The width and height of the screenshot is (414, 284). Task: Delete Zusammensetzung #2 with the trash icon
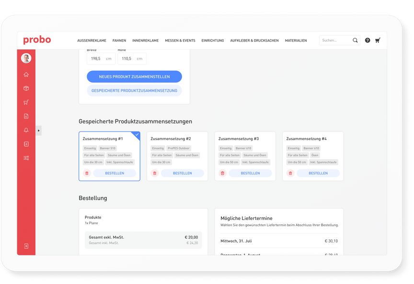pos(154,173)
